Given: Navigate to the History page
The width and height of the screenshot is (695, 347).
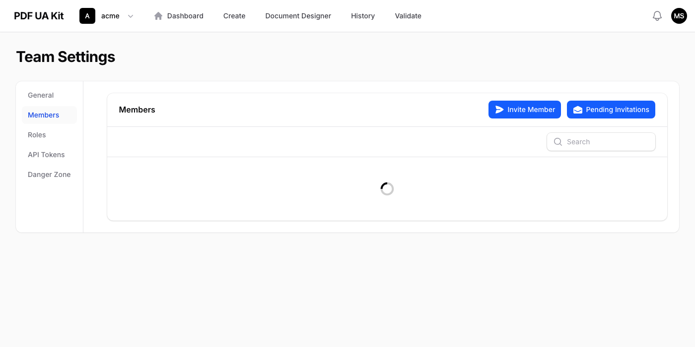Looking at the screenshot, I should click(362, 15).
